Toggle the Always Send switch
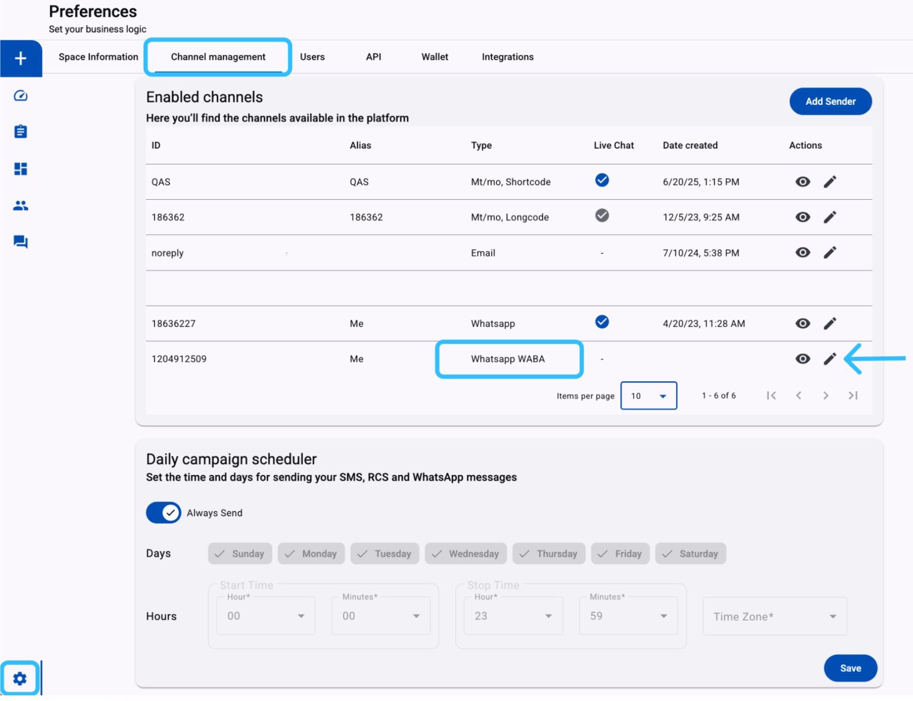This screenshot has width=913, height=701. coord(163,513)
